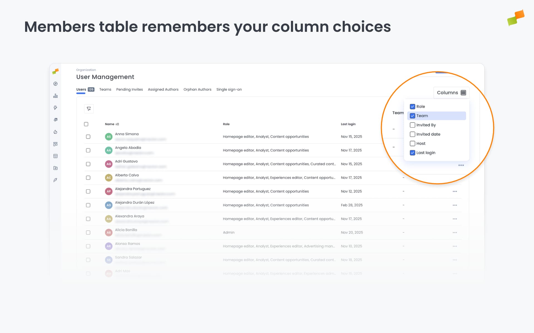Enable the Invited By column
The height and width of the screenshot is (333, 534).
pyautogui.click(x=412, y=125)
